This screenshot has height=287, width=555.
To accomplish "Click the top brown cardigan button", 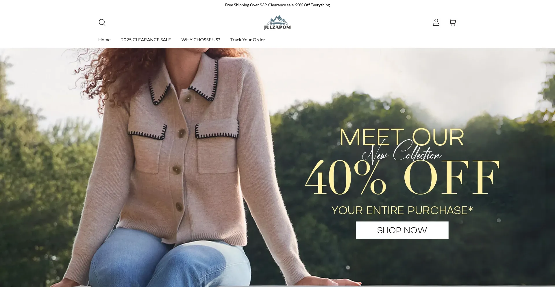I will tap(188, 99).
